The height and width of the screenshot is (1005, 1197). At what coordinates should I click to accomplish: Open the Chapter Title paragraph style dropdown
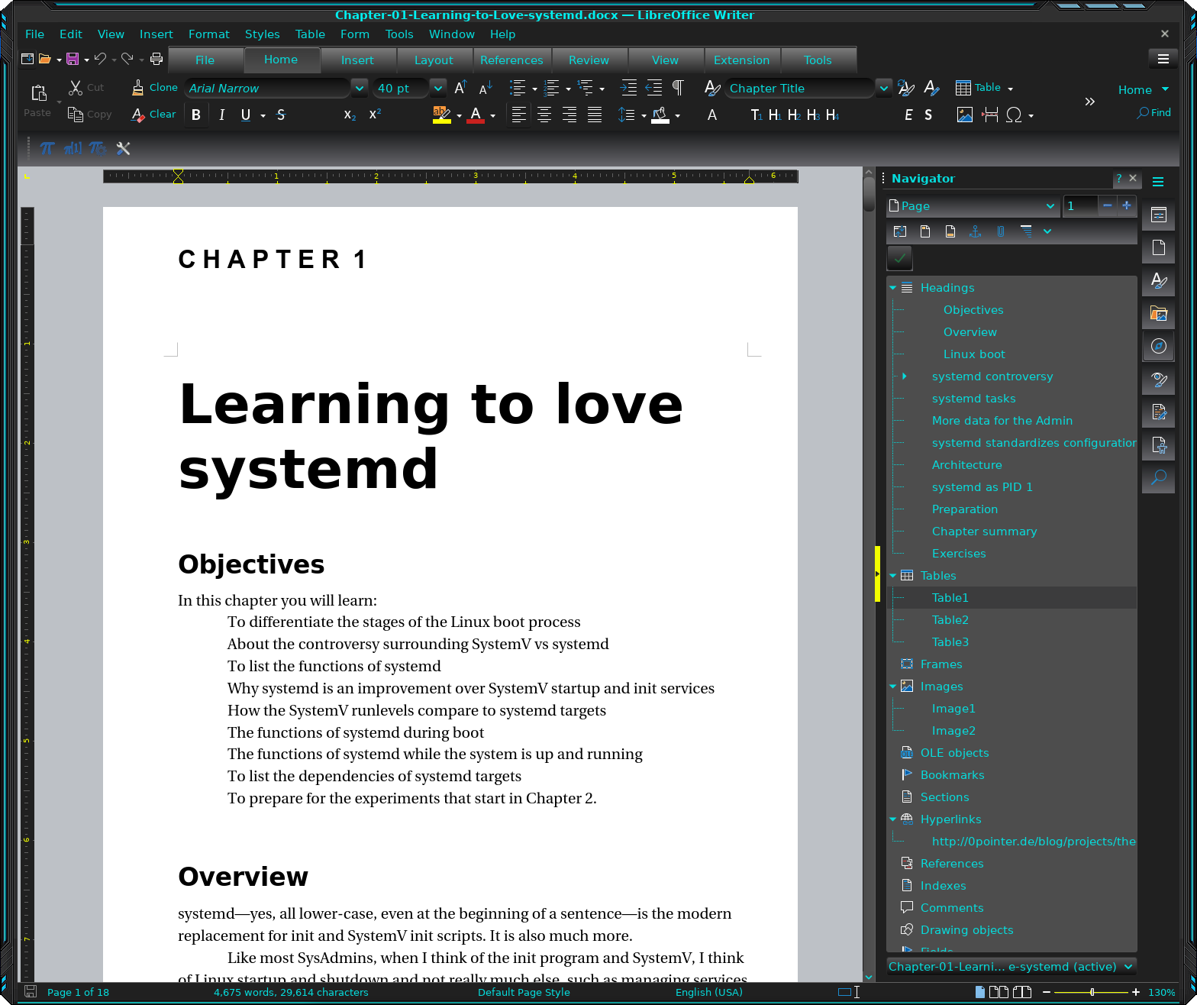[x=883, y=89]
